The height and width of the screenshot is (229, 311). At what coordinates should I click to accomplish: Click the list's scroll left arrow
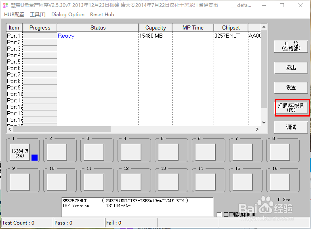point(10,129)
